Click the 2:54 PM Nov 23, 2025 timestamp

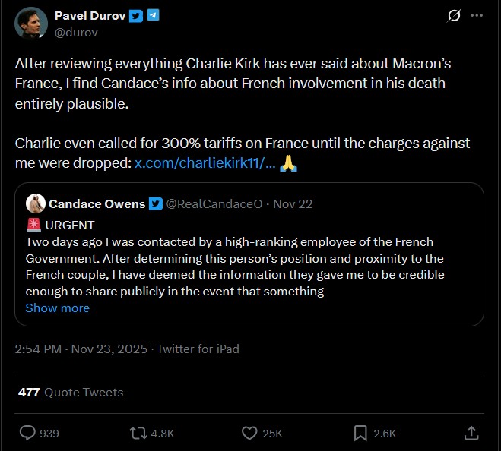click(x=81, y=349)
